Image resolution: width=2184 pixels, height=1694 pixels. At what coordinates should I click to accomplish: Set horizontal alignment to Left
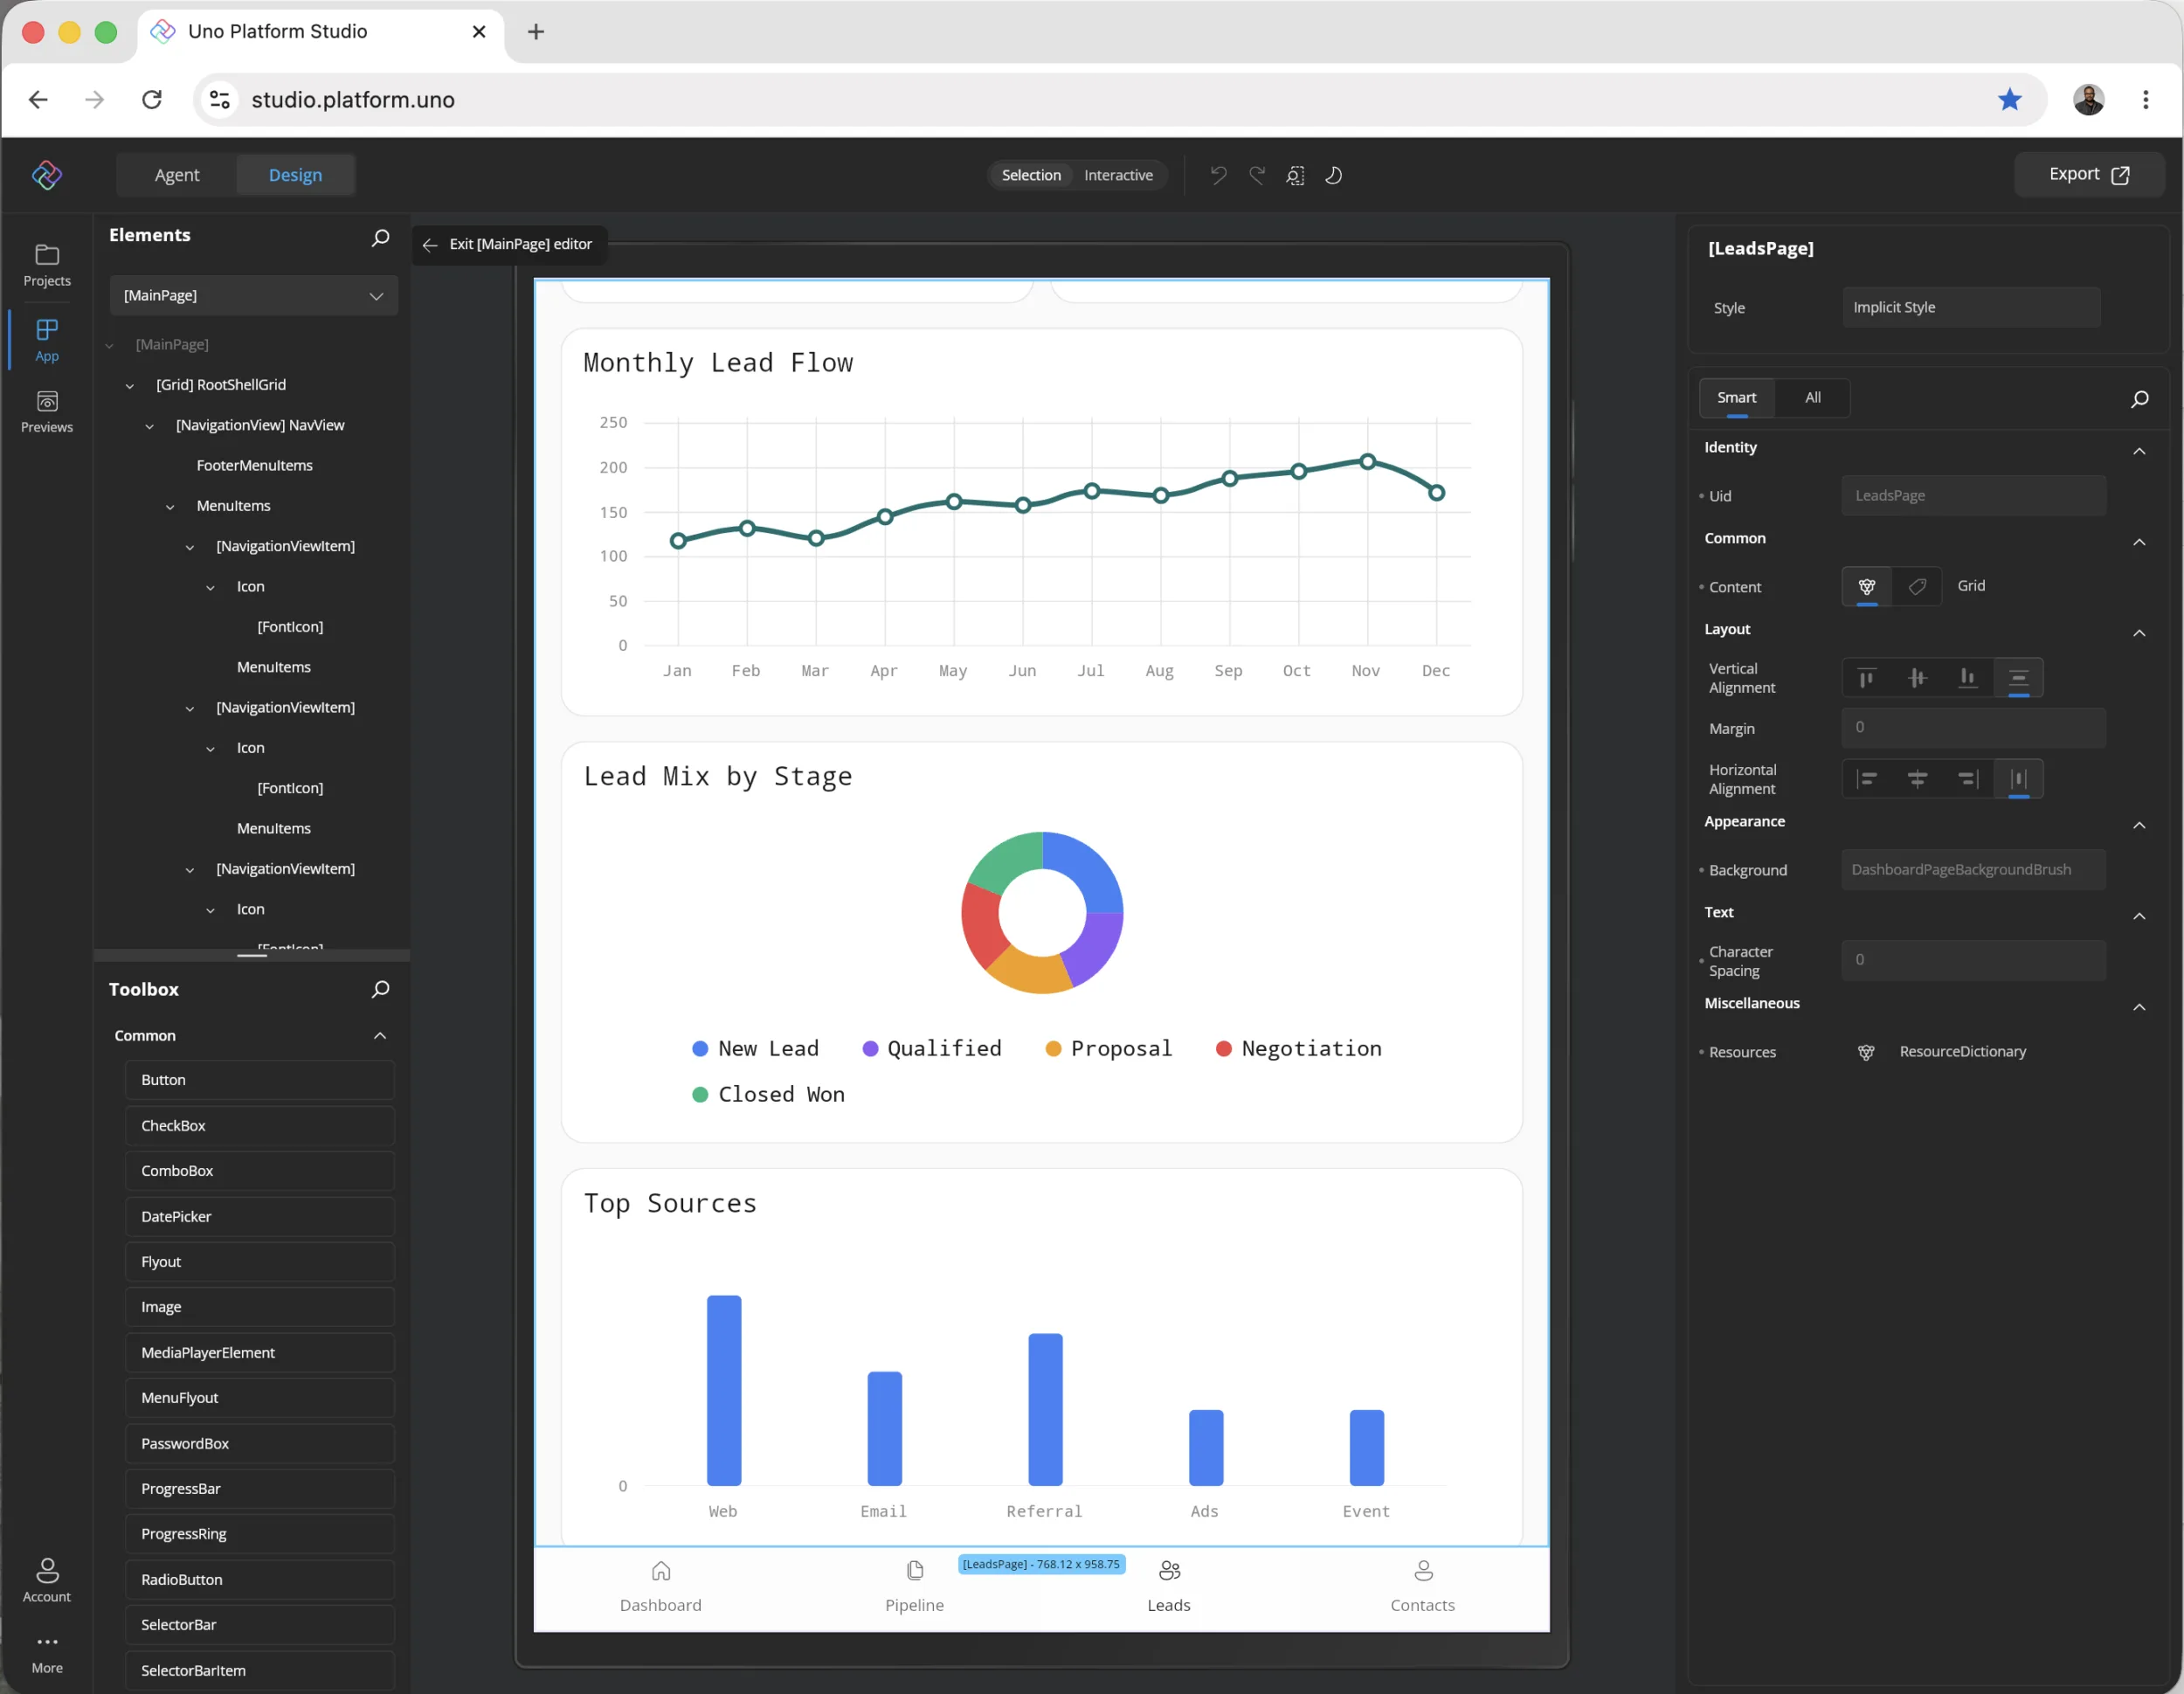pos(1866,779)
